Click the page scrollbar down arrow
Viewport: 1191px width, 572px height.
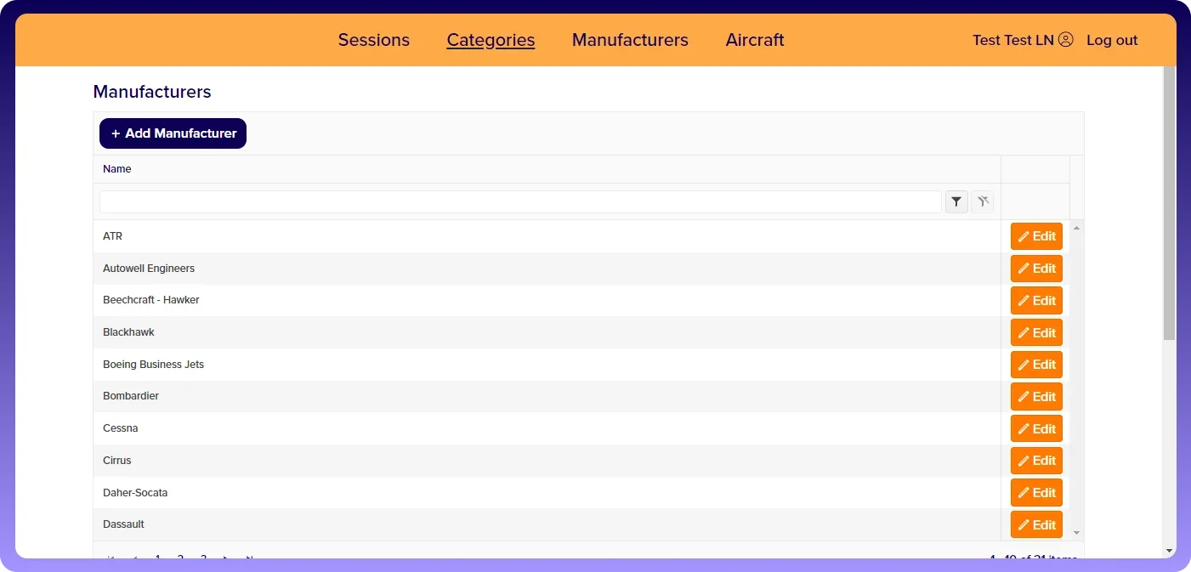(x=1169, y=551)
